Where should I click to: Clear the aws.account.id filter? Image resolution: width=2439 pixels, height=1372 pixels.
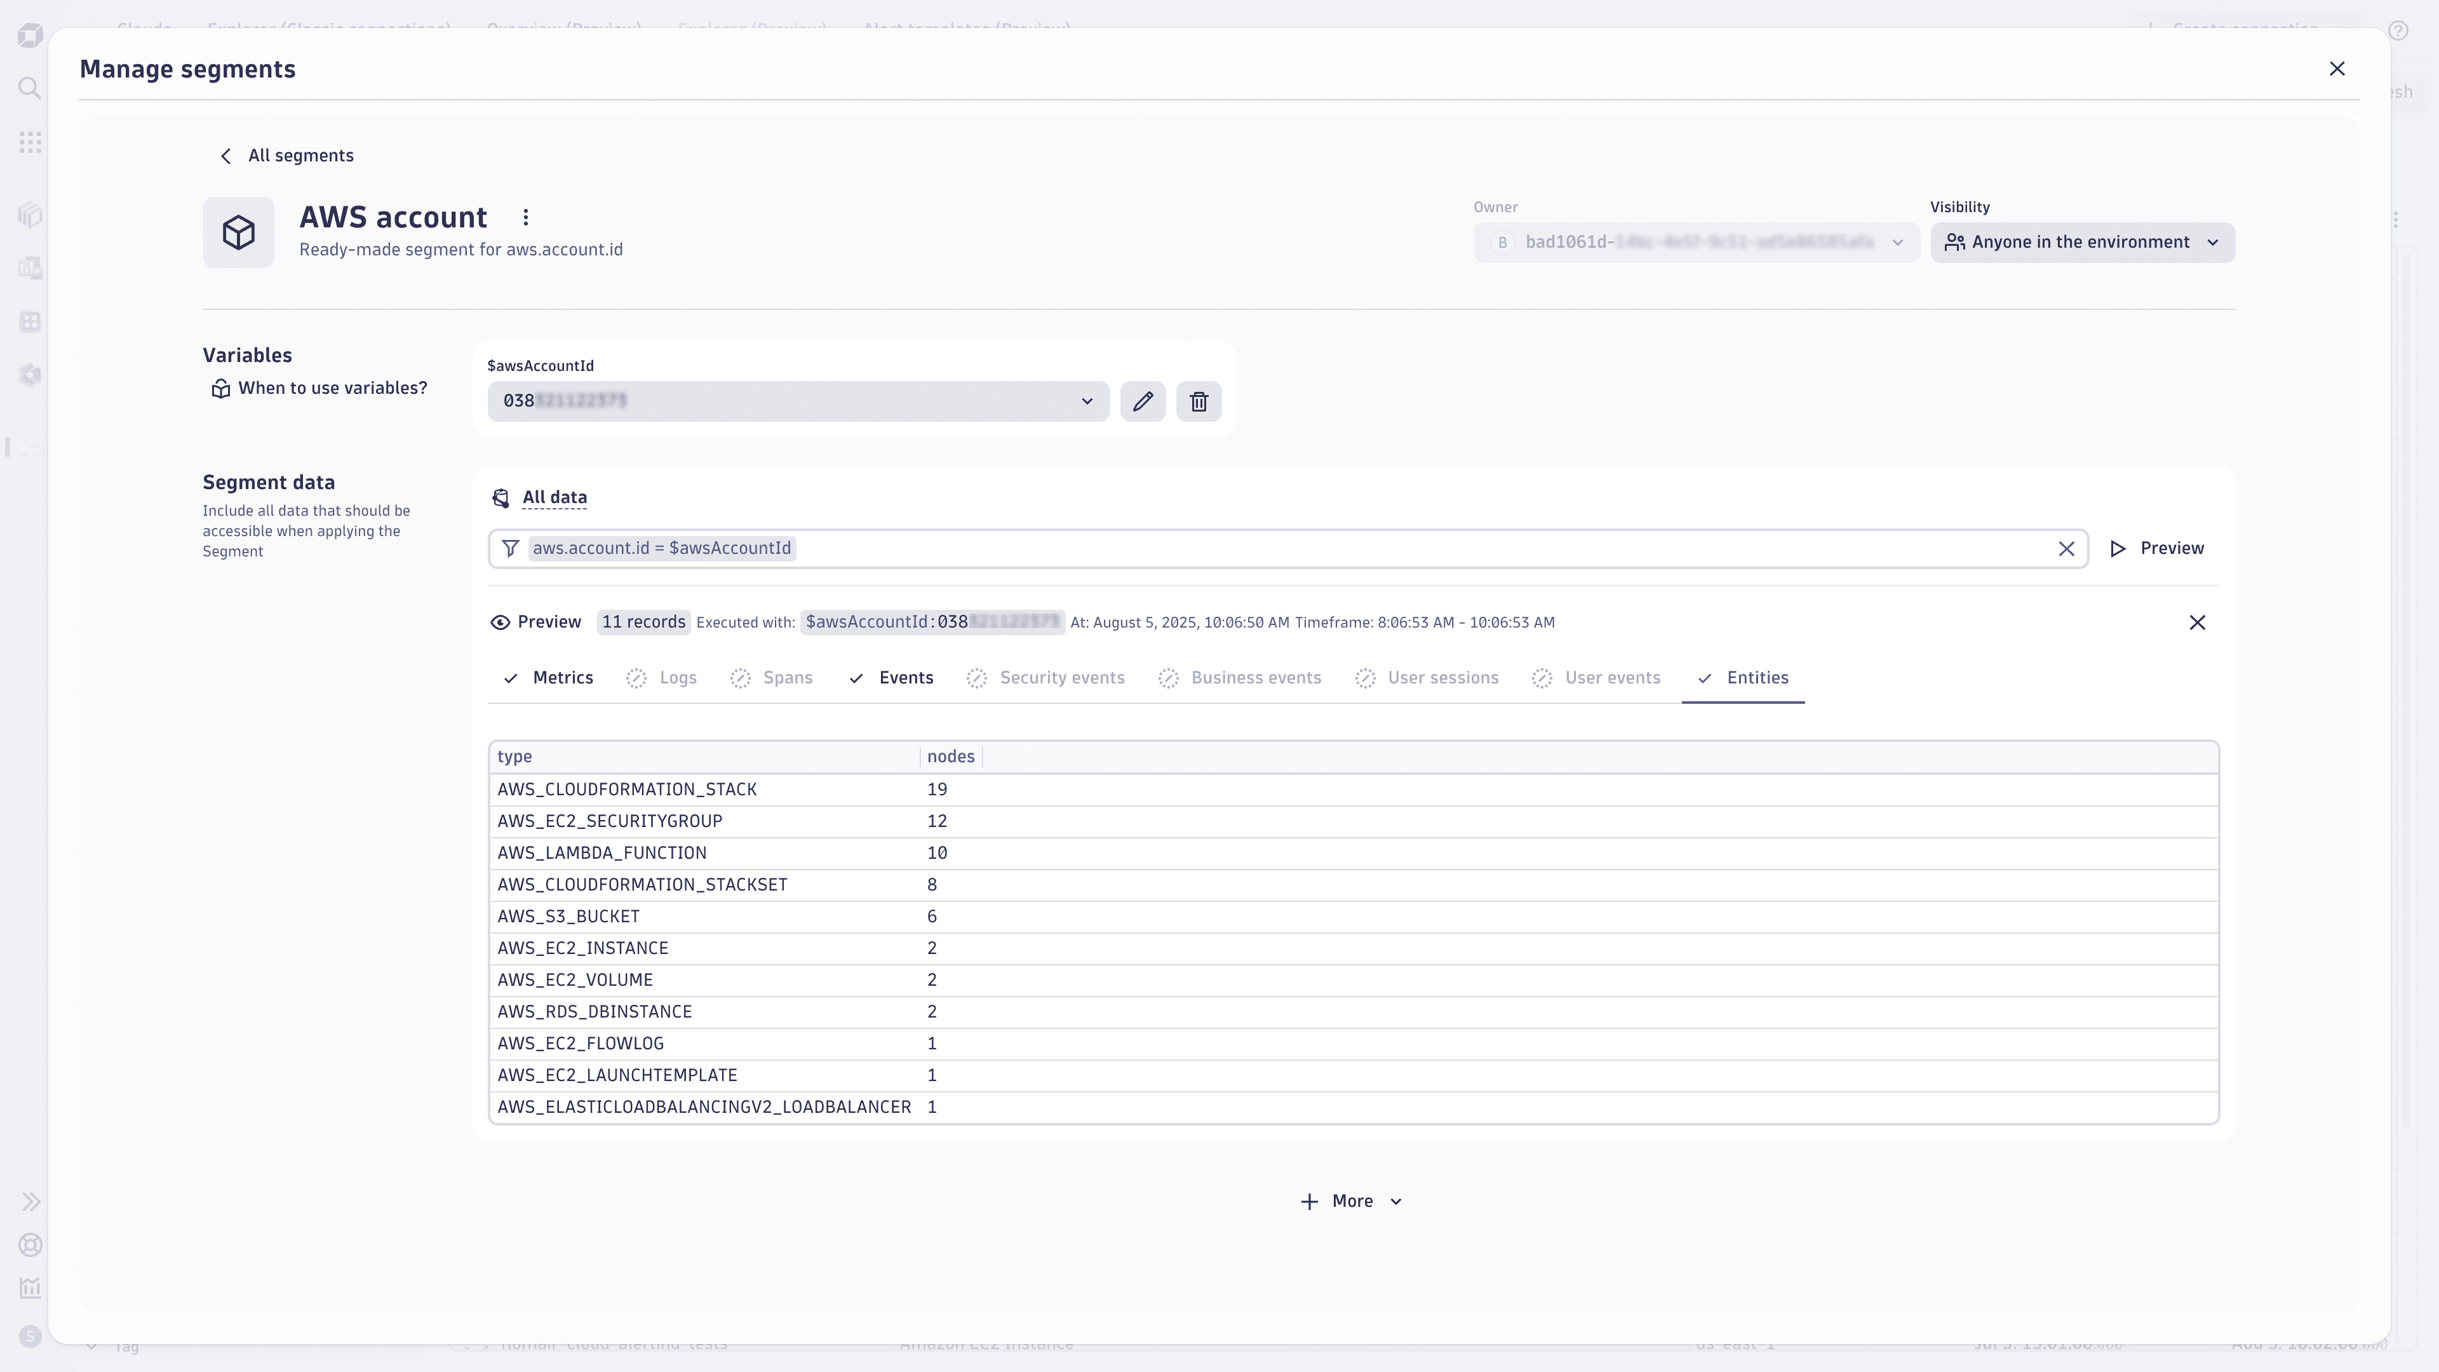point(2066,549)
